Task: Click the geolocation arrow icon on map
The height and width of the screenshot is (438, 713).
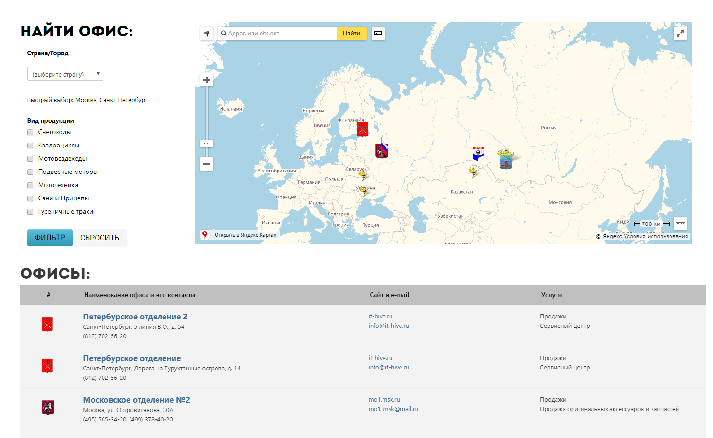Action: pyautogui.click(x=207, y=34)
